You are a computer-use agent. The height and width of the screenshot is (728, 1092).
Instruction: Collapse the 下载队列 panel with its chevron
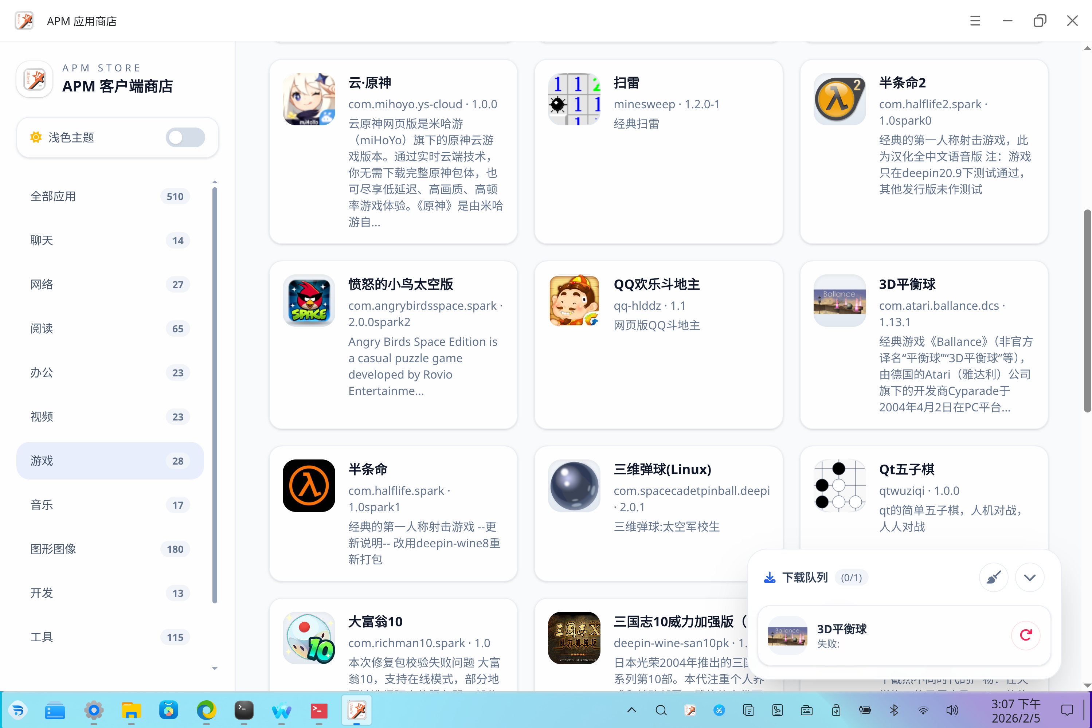(x=1030, y=577)
